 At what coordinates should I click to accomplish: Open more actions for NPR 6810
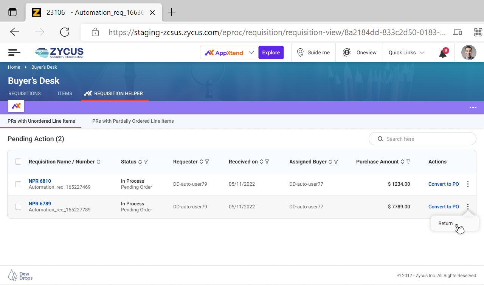click(x=468, y=184)
